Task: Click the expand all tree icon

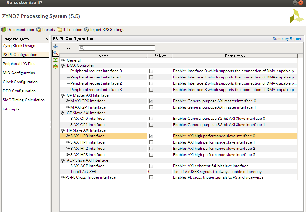Action: pos(56,67)
